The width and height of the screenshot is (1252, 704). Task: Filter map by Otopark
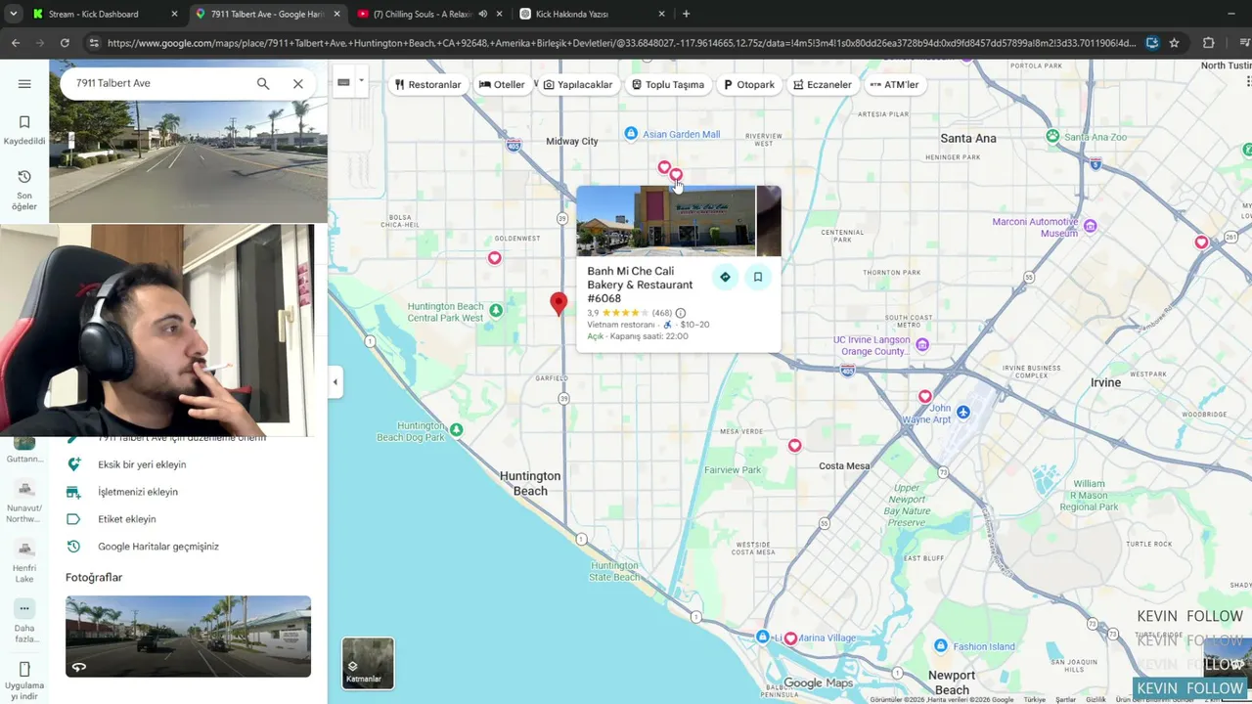[749, 85]
